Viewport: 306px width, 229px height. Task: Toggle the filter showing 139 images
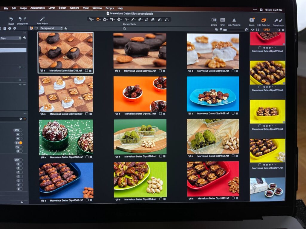[18, 130]
